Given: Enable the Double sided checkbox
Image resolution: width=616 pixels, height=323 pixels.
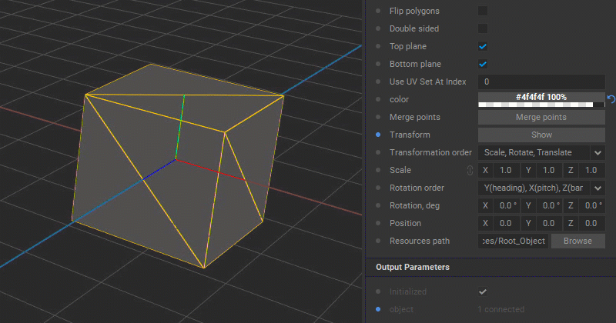Looking at the screenshot, I should point(483,28).
